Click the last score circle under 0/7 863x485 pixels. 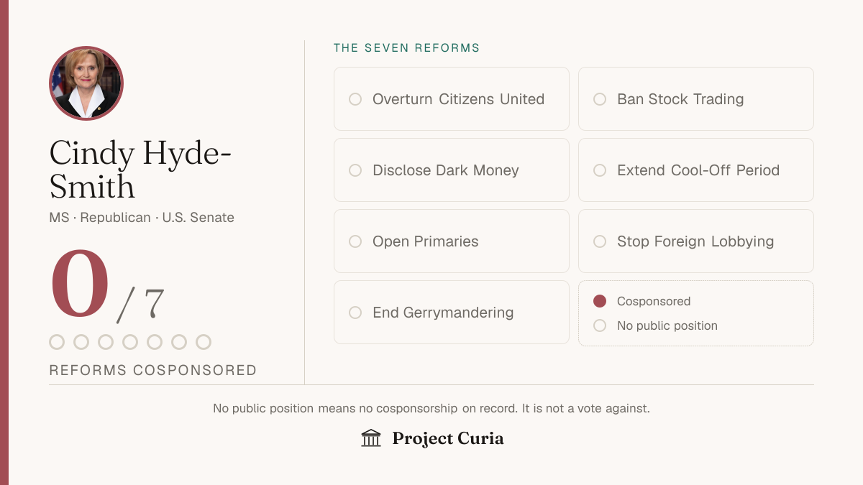[204, 342]
